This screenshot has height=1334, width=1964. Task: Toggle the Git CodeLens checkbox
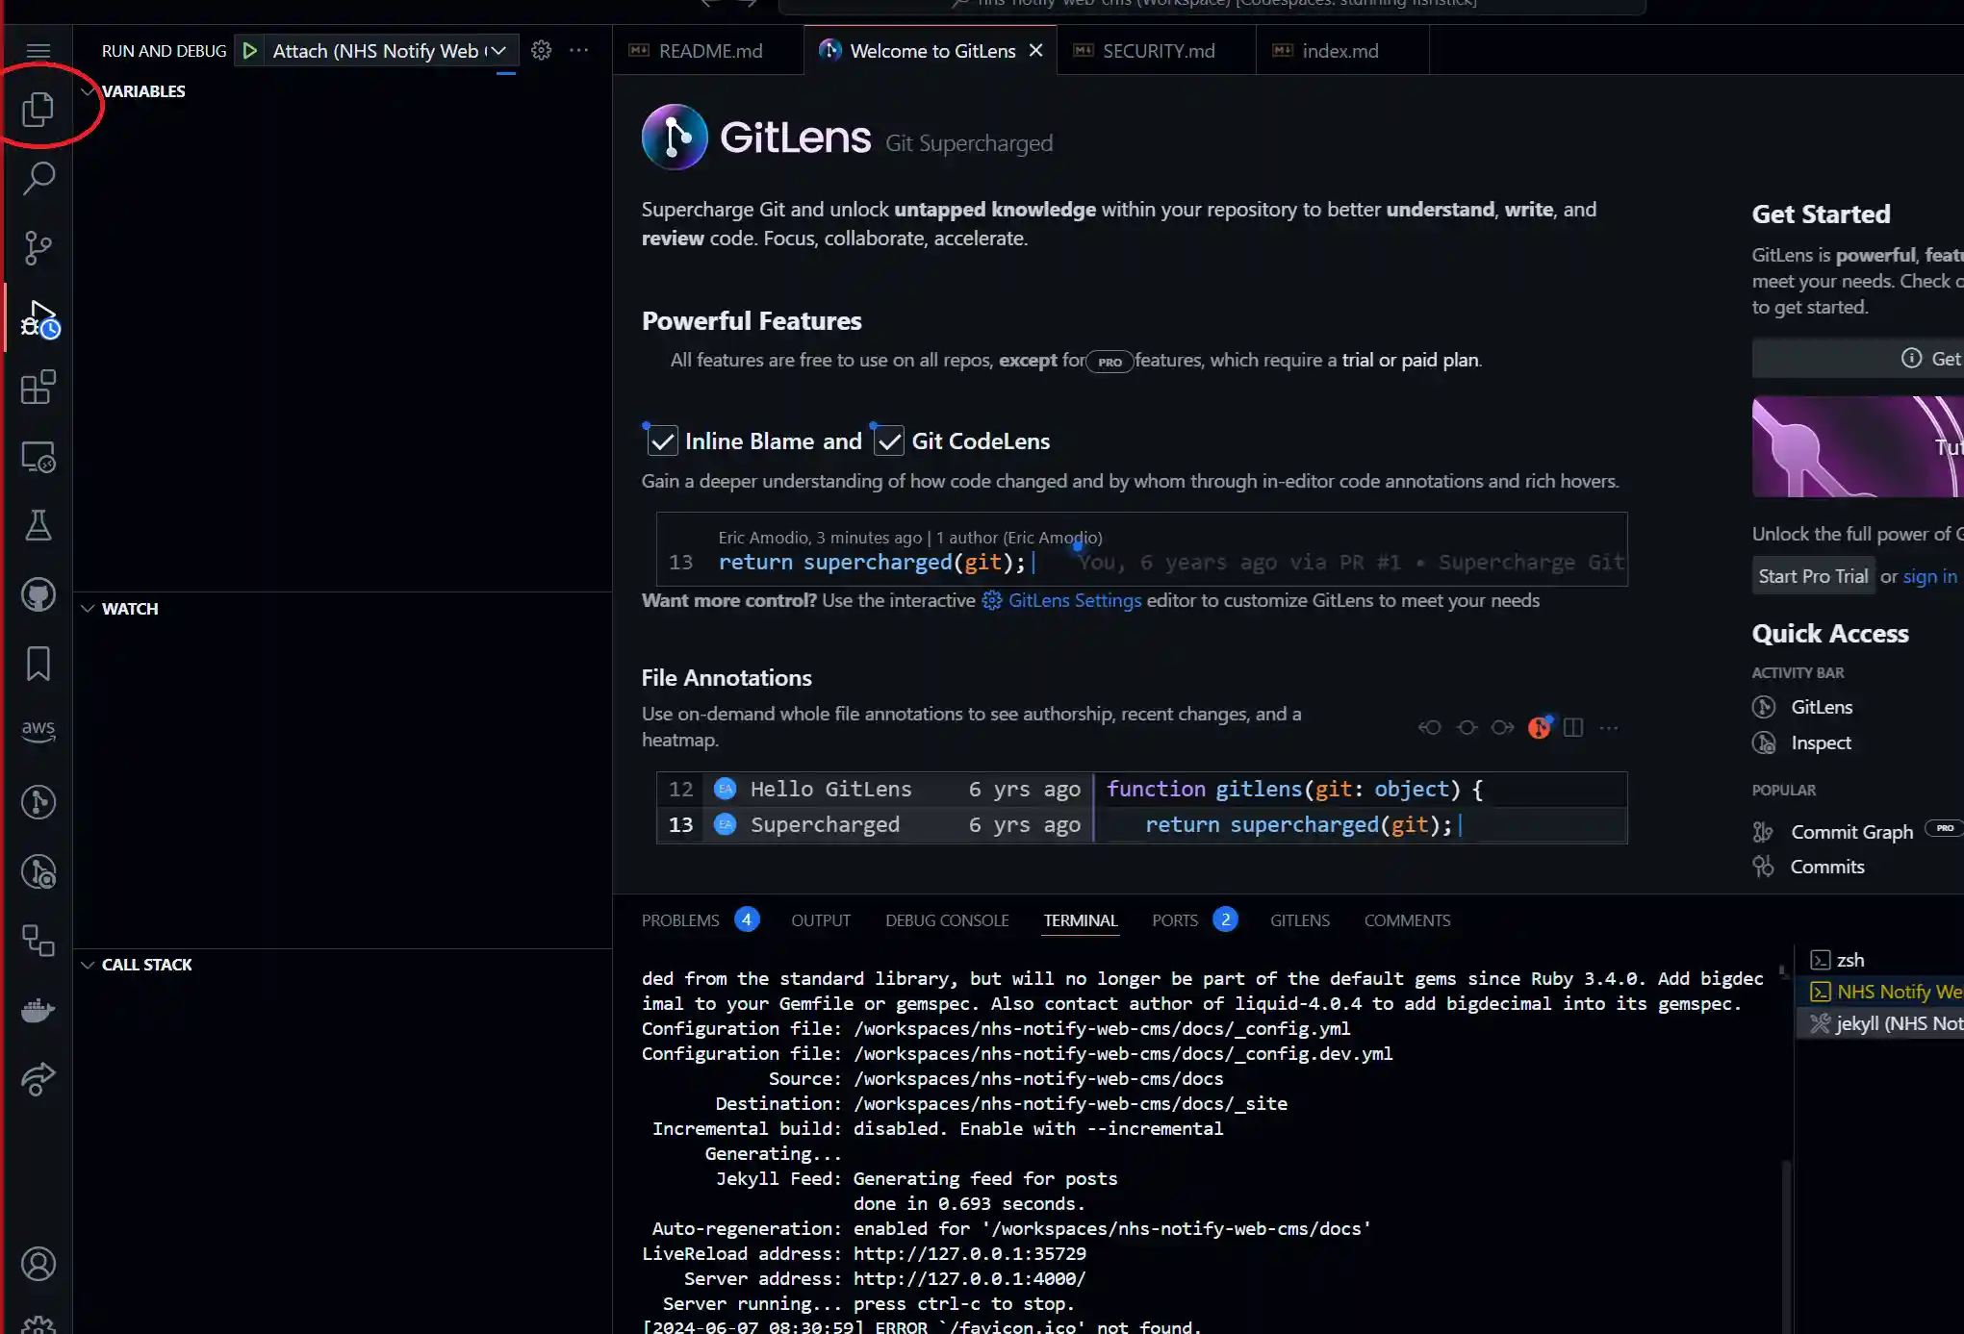point(889,441)
